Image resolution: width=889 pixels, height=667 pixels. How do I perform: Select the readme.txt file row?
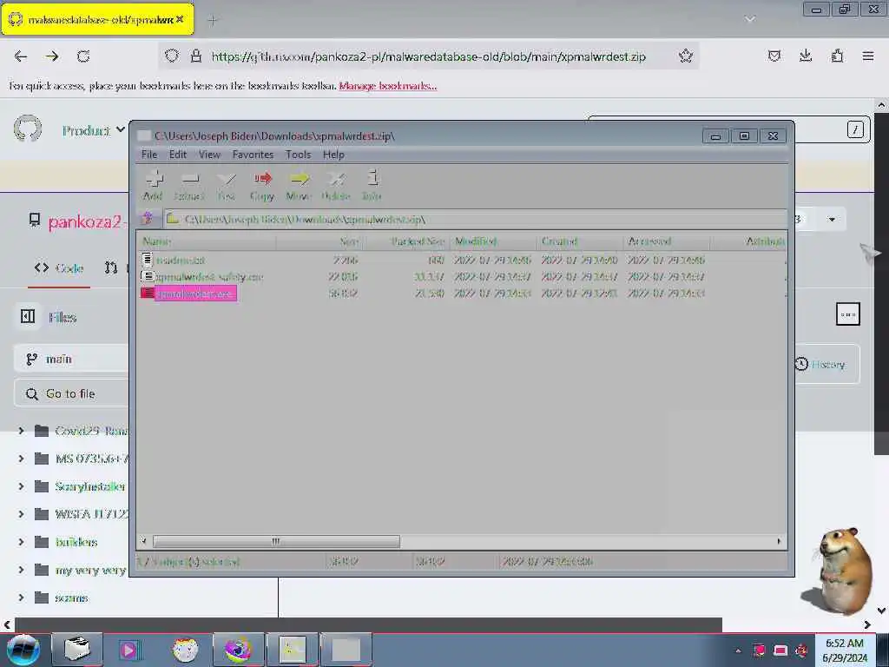tap(462, 261)
